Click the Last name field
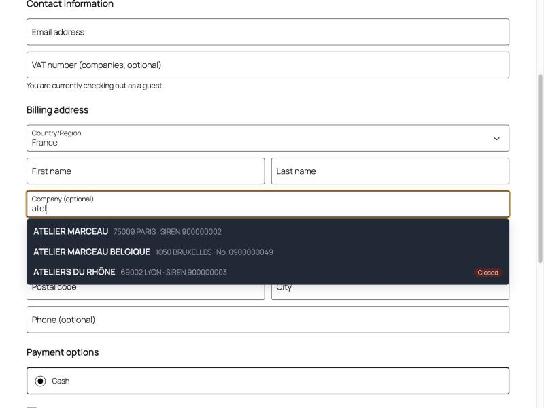Screen dimensions: 544x408 tap(390, 171)
